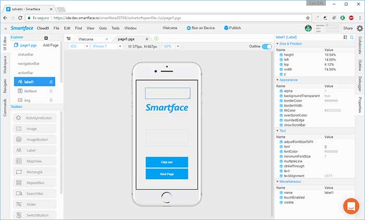Screen dimensions: 365x220
Task: Publish the project
Action: [x=233, y=28]
